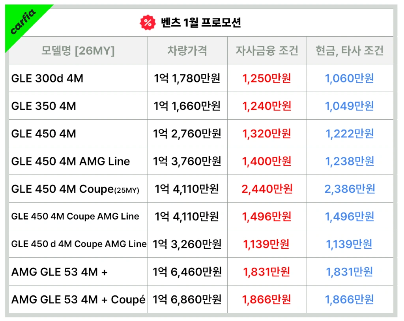Click the red 1,320만원 finance discount
The width and height of the screenshot is (404, 321).
267,133
